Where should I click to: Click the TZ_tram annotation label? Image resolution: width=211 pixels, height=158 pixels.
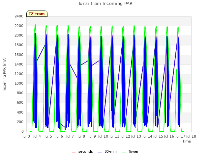click(37, 14)
